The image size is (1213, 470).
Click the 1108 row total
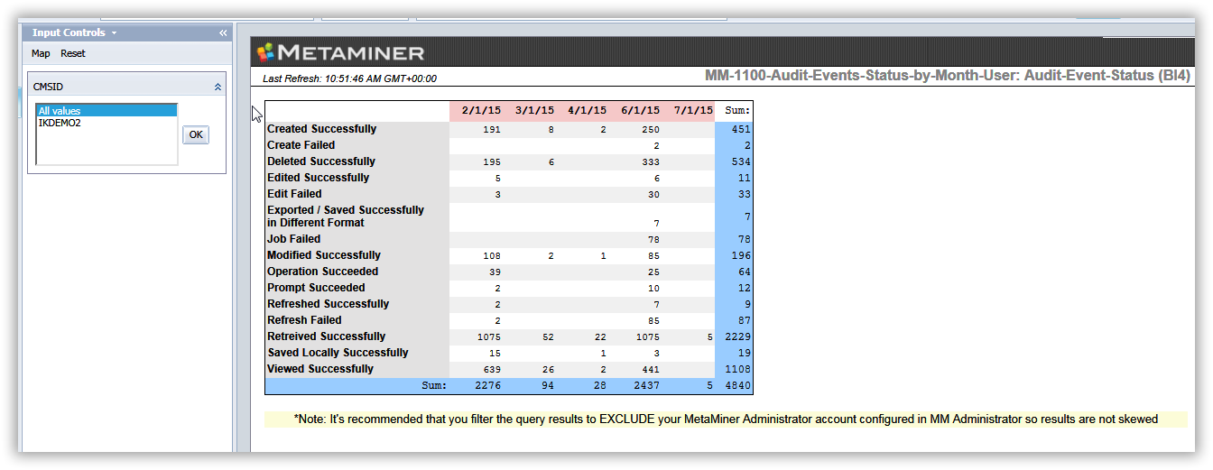pos(736,369)
